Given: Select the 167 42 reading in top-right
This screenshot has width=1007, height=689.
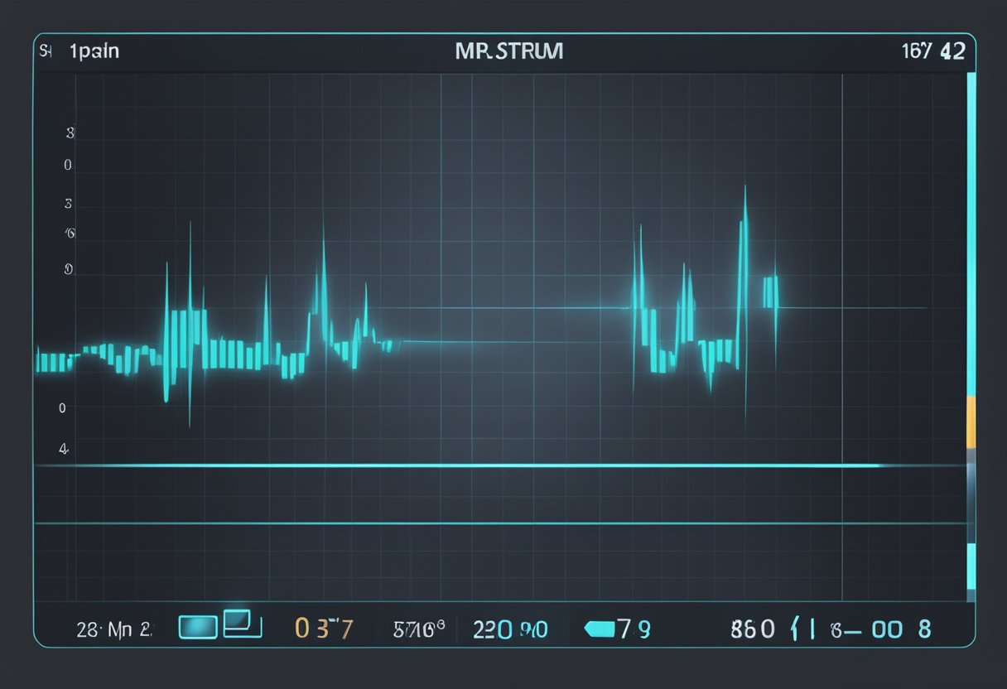Looking at the screenshot, I should point(936,51).
